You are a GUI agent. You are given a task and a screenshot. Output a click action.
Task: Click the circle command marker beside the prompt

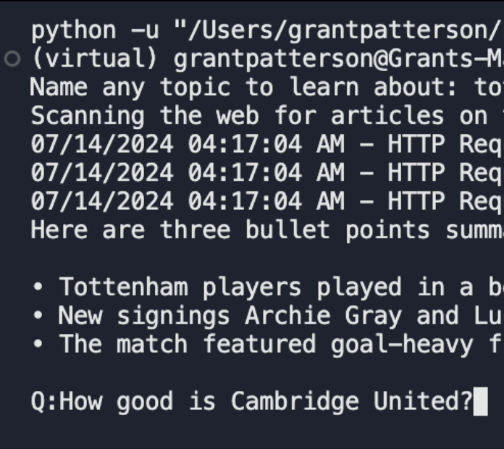pos(12,59)
